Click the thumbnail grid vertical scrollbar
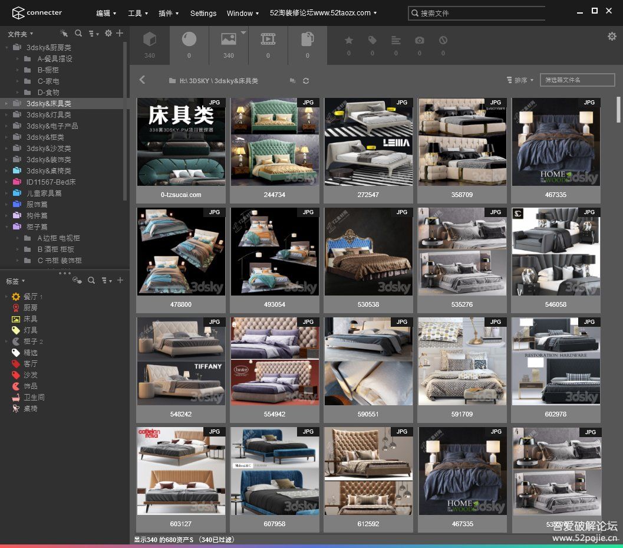The height and width of the screenshot is (548, 623). [x=618, y=110]
